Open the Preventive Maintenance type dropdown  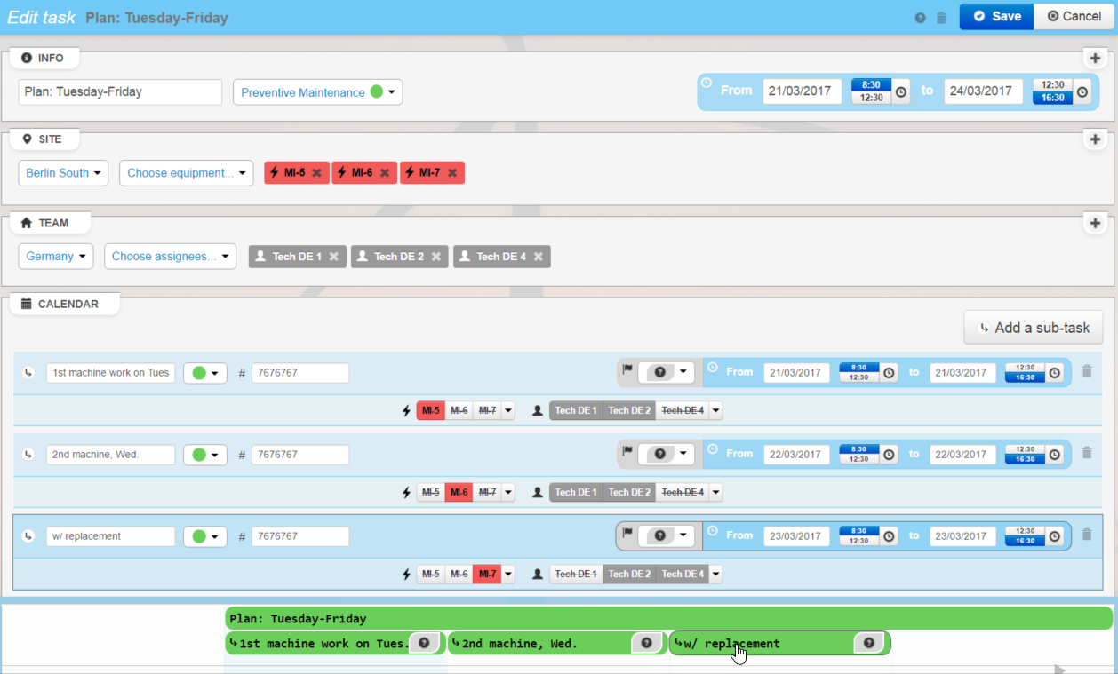coord(317,91)
